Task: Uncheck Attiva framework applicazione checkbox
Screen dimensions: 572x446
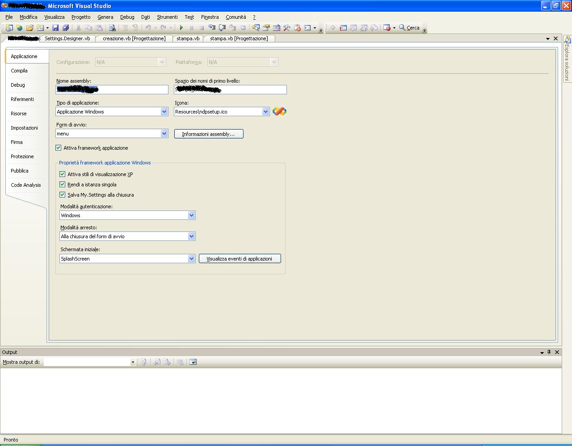Action: tap(59, 148)
